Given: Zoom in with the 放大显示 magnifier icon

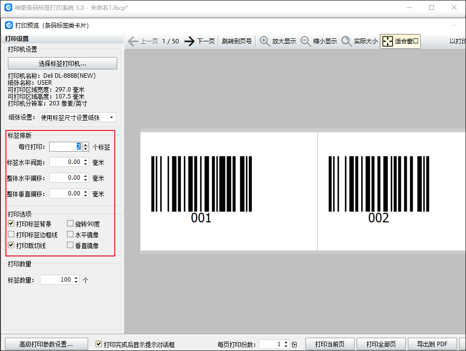Looking at the screenshot, I should pos(264,41).
